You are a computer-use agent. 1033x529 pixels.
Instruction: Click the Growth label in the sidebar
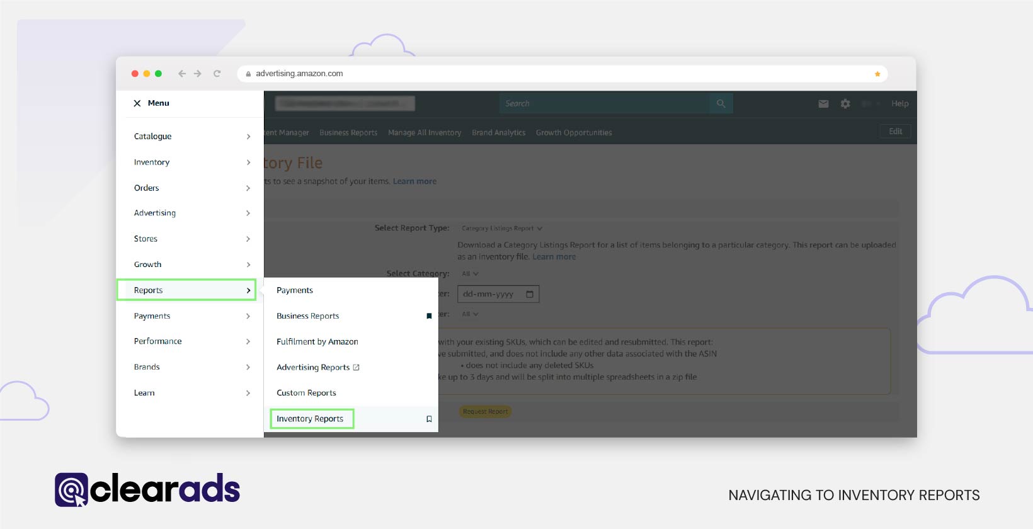click(147, 264)
